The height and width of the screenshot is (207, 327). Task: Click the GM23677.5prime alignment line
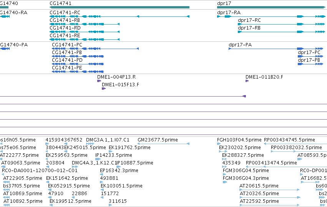coord(164,144)
